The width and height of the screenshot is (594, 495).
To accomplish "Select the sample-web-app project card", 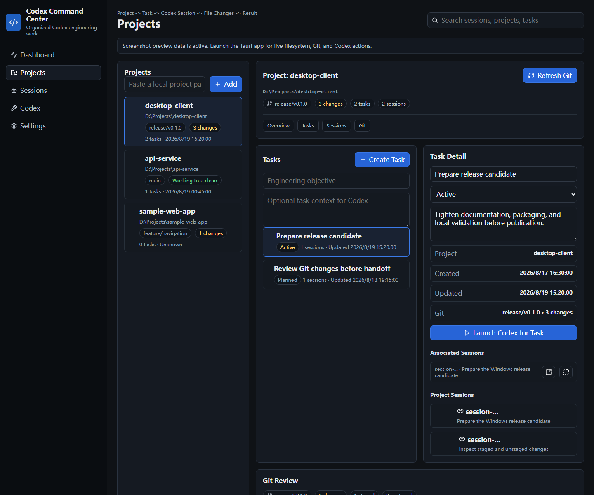I will click(x=183, y=227).
